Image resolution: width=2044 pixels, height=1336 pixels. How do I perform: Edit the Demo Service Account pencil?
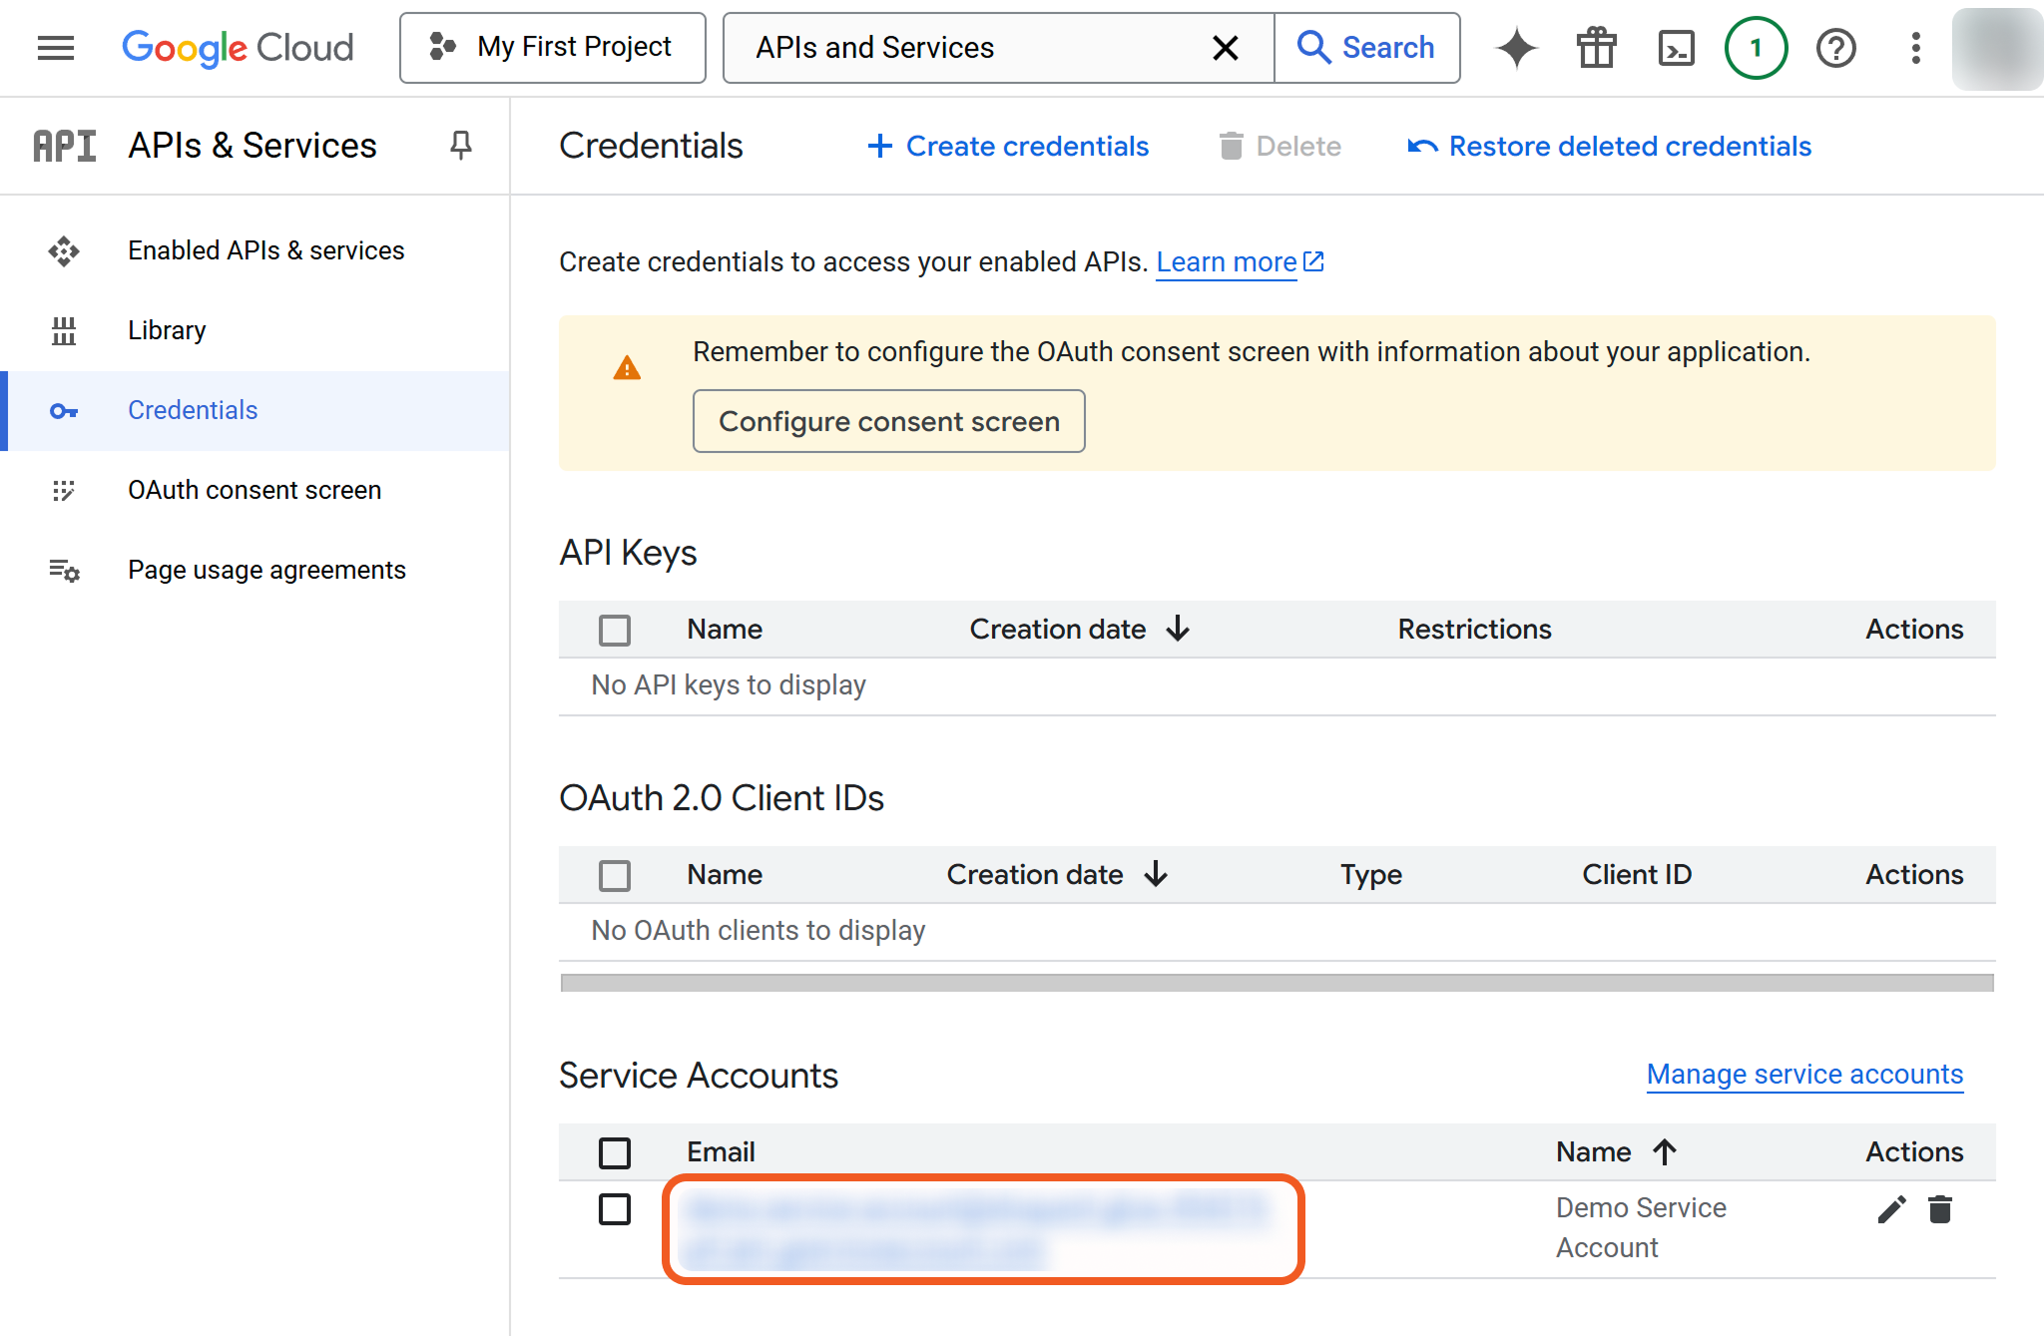(1891, 1209)
